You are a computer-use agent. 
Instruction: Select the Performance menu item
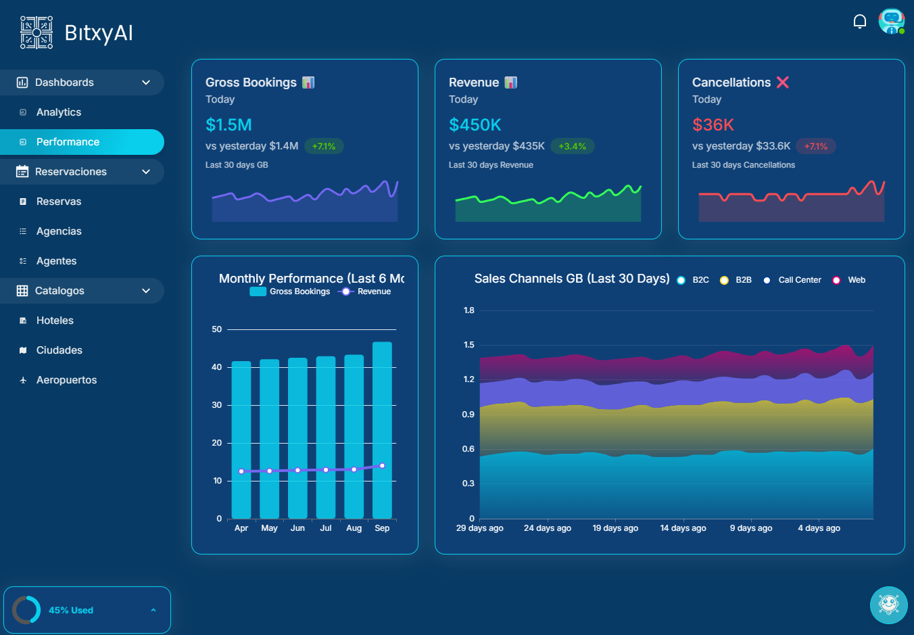click(x=68, y=142)
